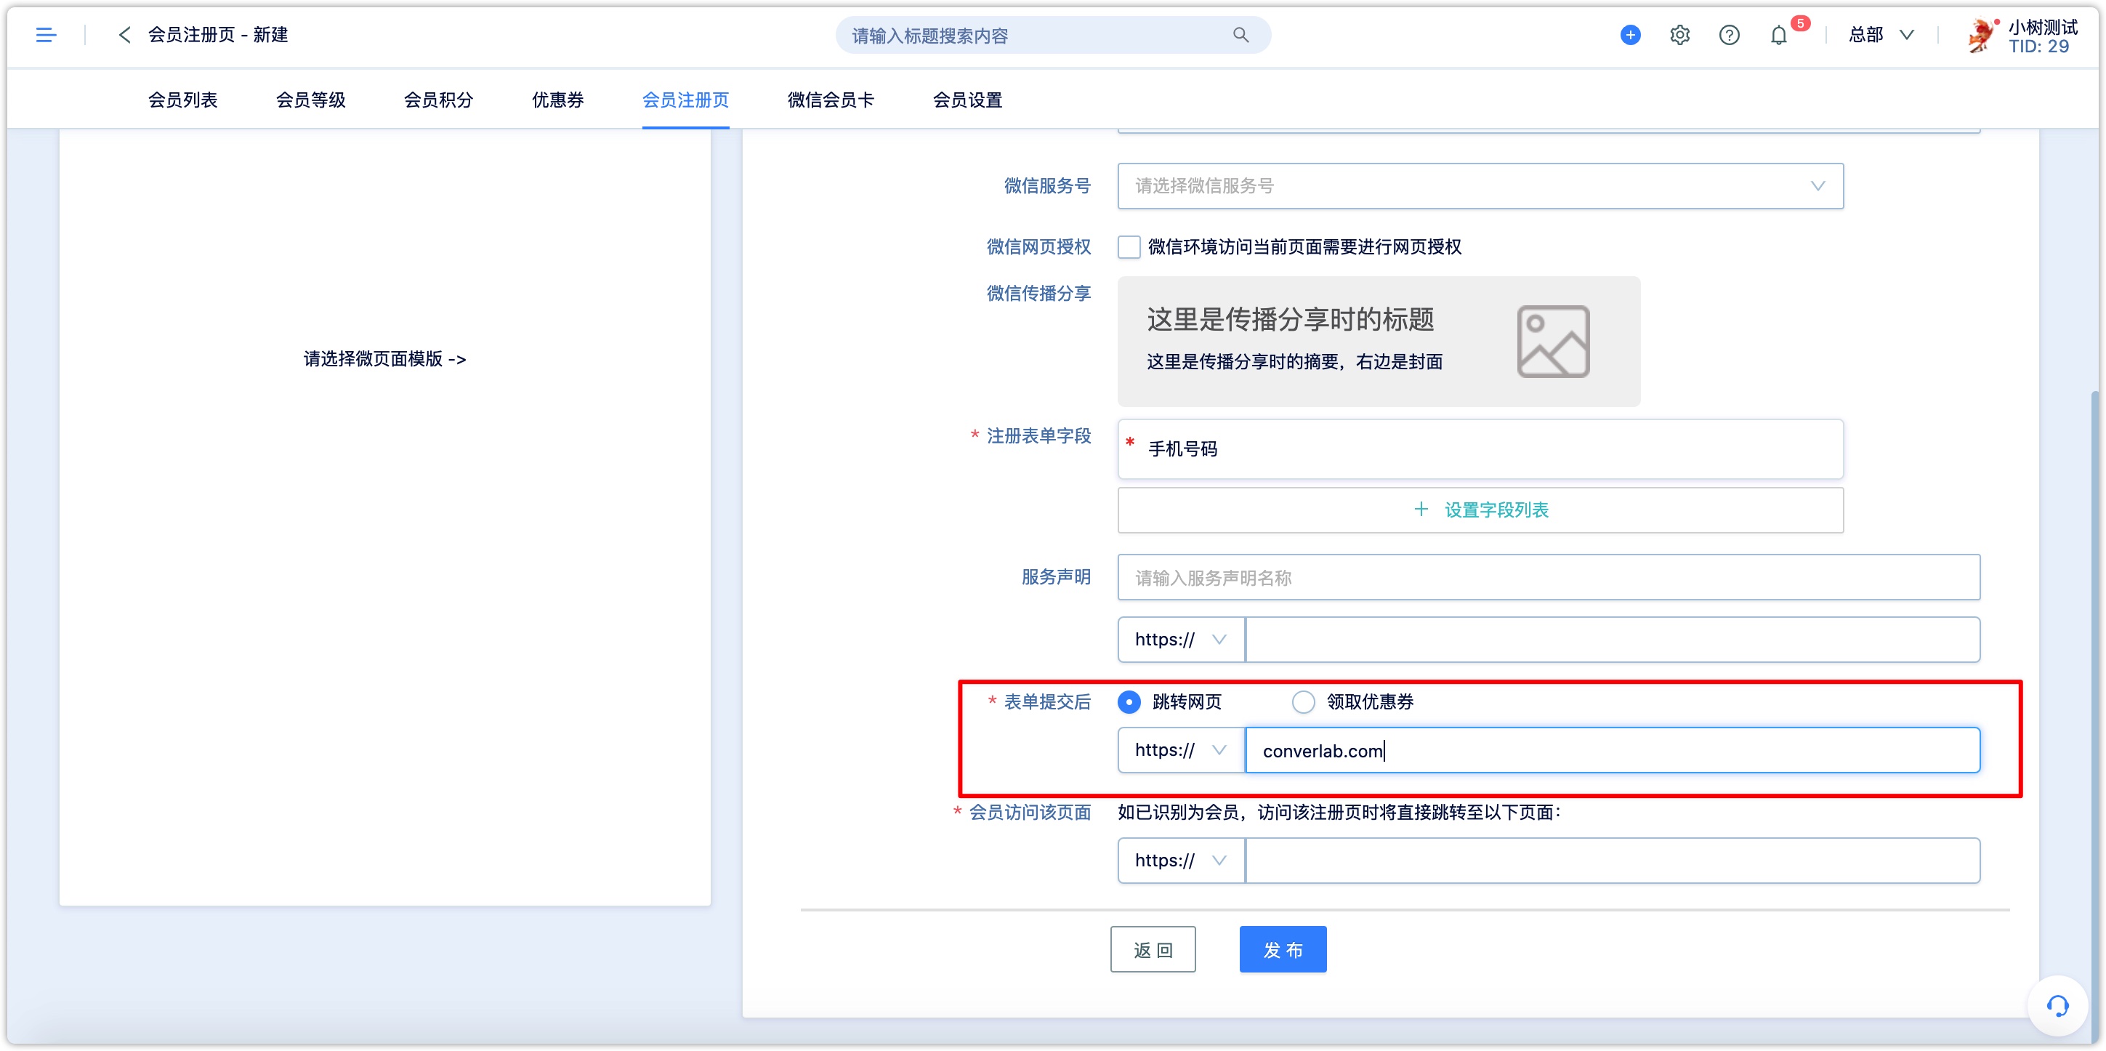This screenshot has height=1051, width=2106.
Task: Switch to the 会员积分 tab
Action: point(438,100)
